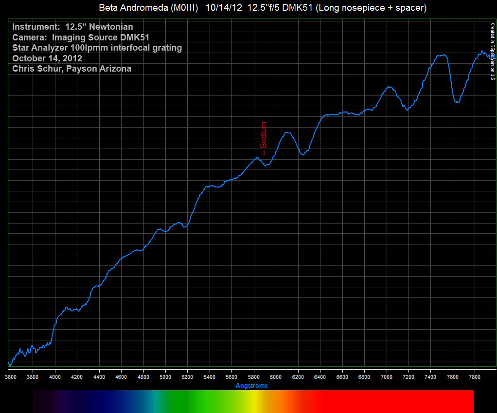Viewport: 497px width, 413px height.
Task: Click the 6400 axis tick label
Action: (320, 377)
